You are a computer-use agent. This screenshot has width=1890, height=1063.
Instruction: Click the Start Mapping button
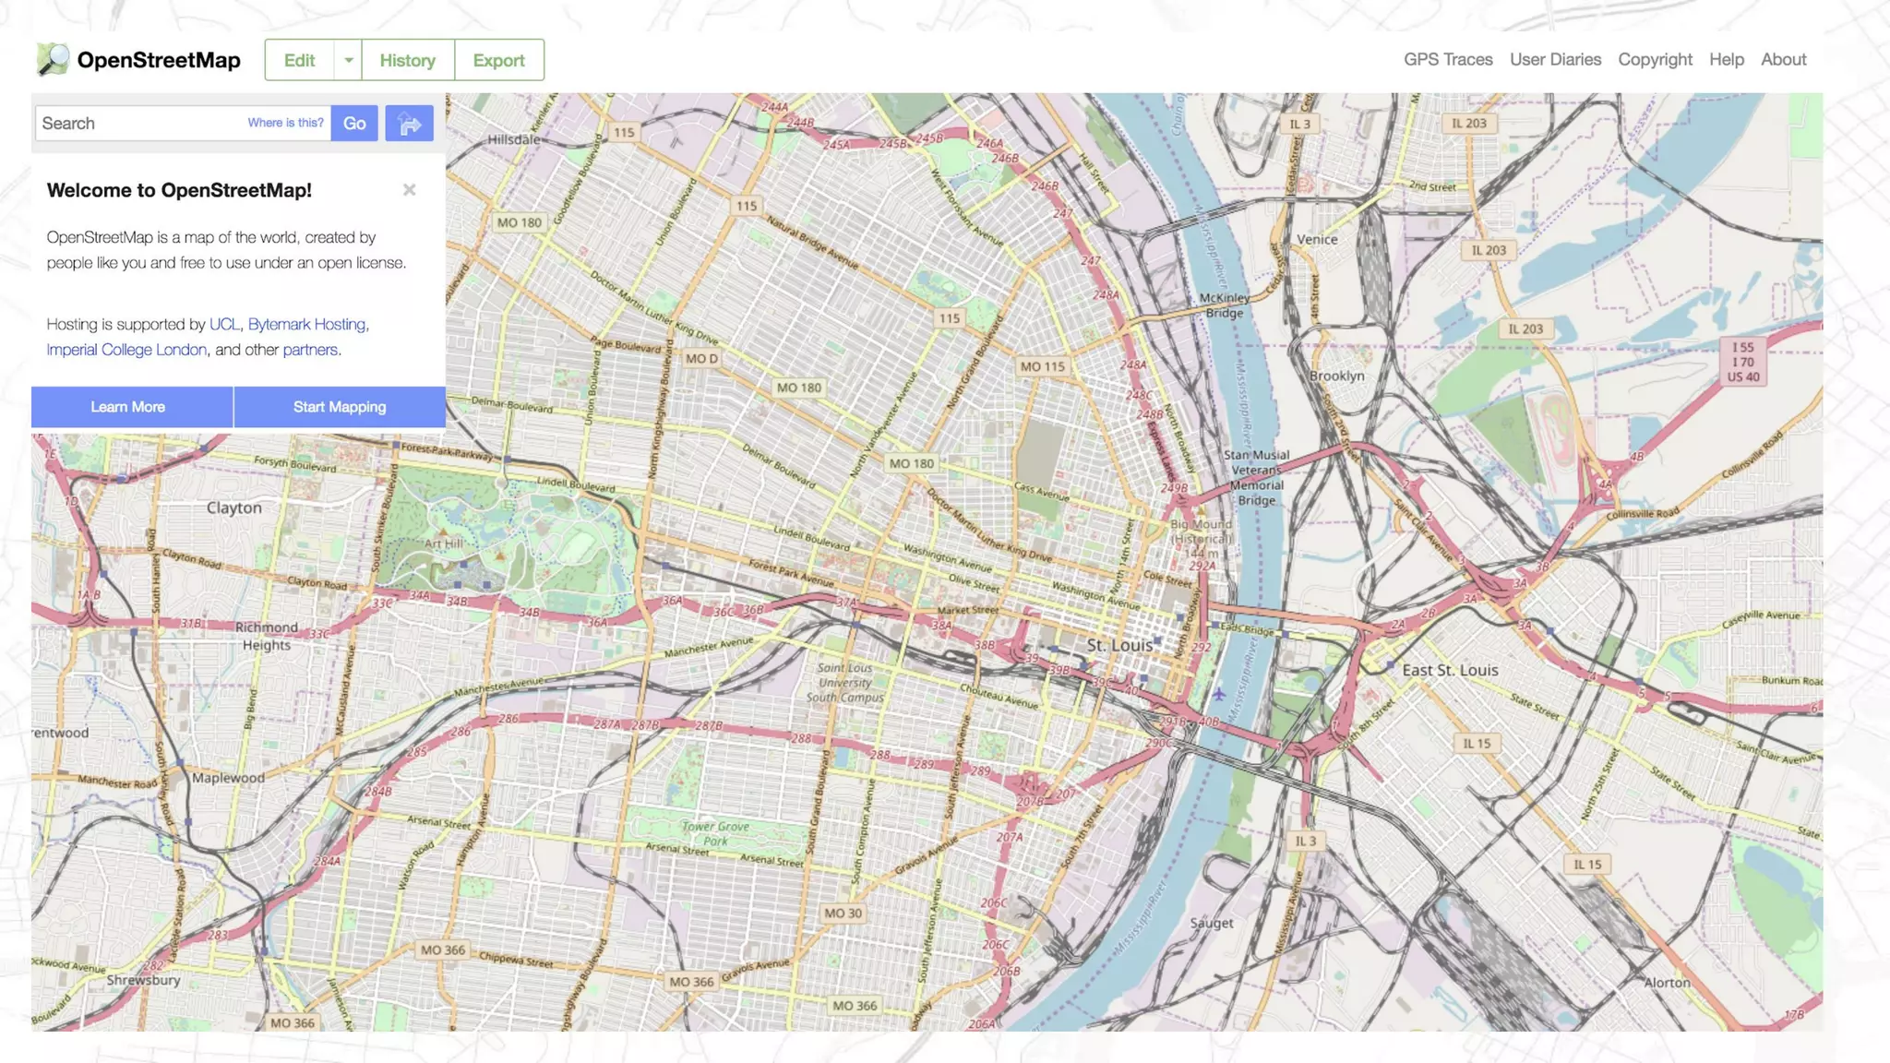coord(340,407)
